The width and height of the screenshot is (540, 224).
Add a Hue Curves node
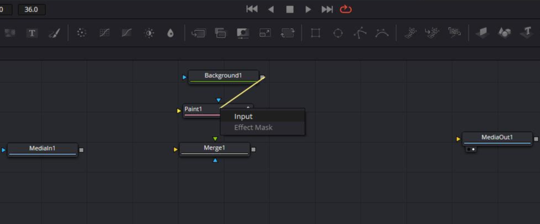[x=126, y=33]
